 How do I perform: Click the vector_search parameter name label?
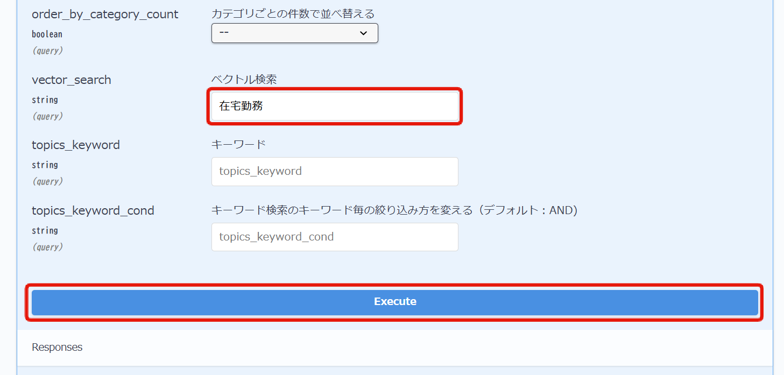71,80
